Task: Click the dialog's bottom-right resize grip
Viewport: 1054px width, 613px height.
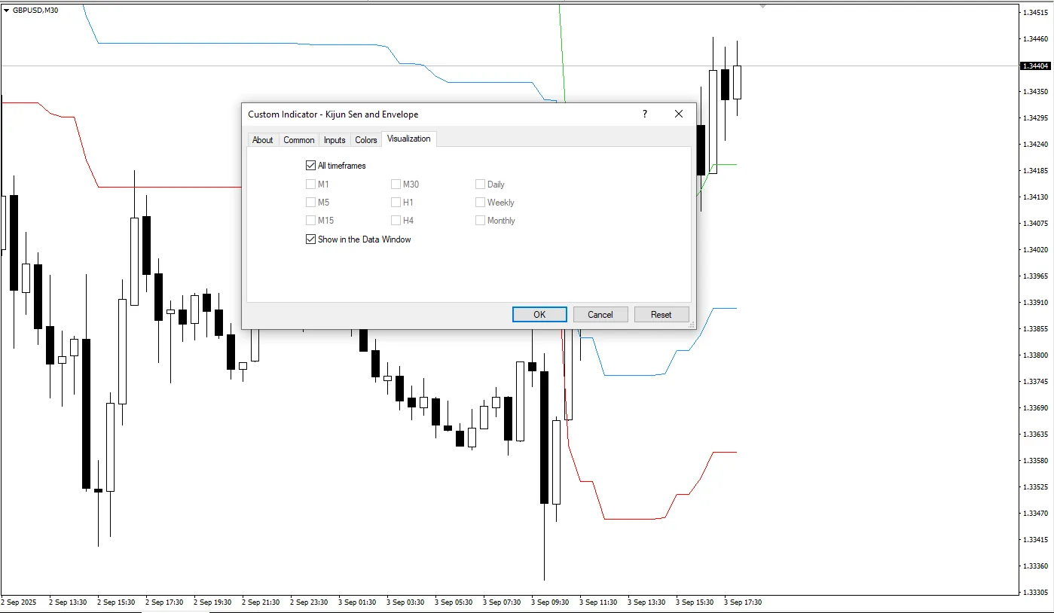Action: pyautogui.click(x=692, y=325)
